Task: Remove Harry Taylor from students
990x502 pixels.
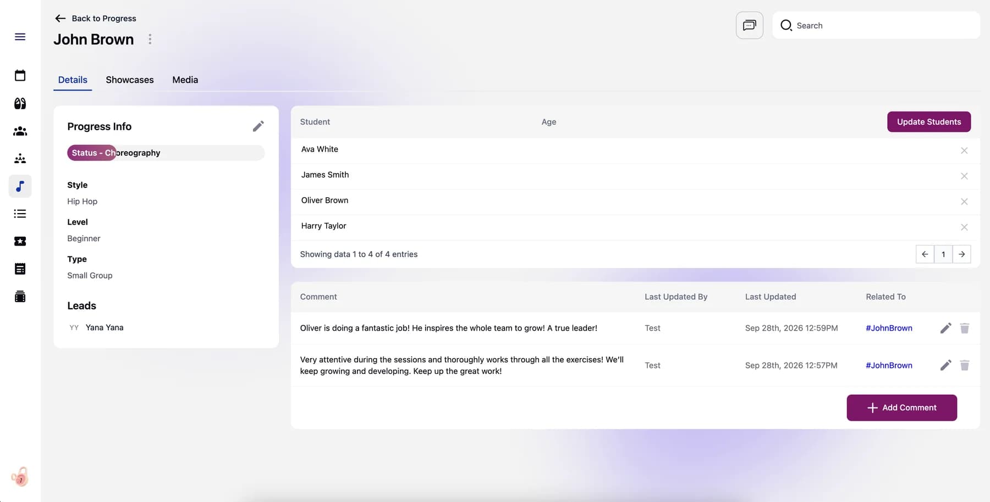Action: [x=964, y=227]
